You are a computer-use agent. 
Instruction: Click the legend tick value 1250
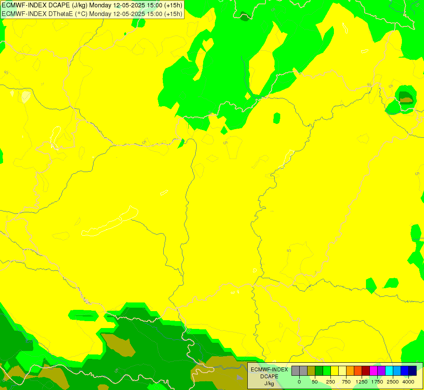362,382
